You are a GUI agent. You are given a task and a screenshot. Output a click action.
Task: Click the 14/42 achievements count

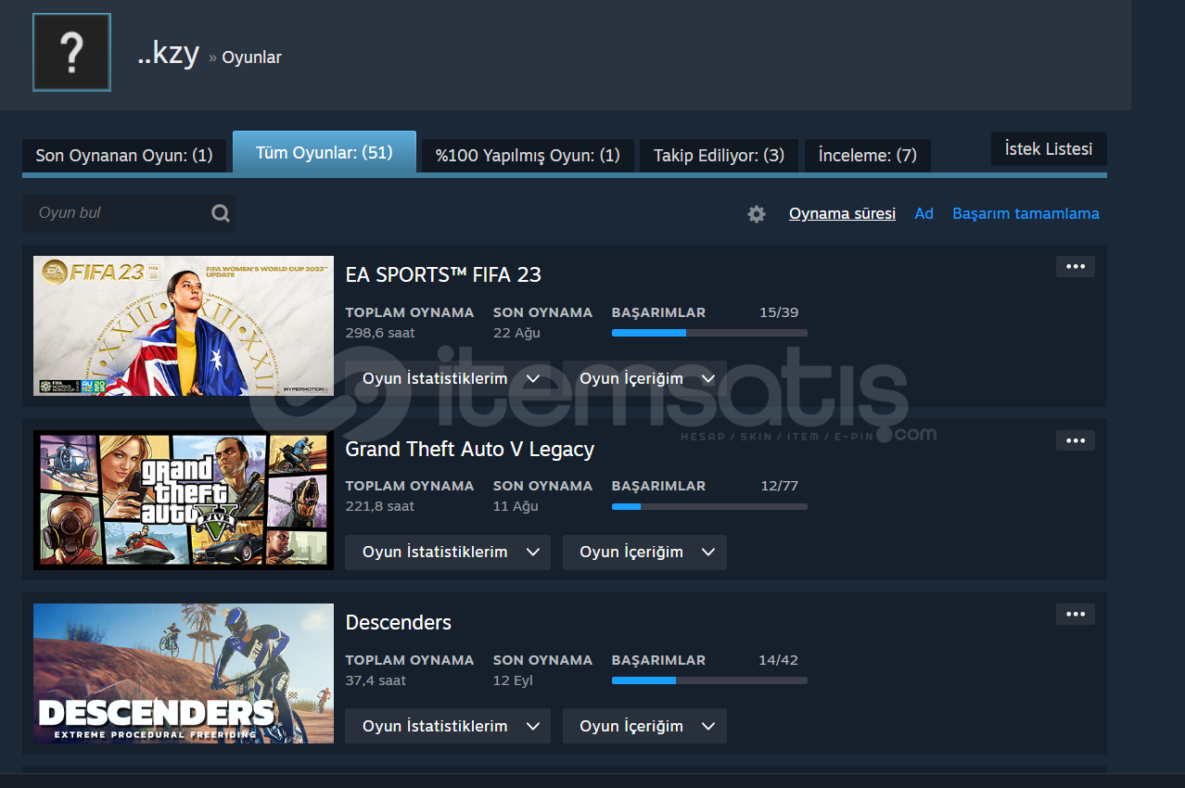pos(779,660)
